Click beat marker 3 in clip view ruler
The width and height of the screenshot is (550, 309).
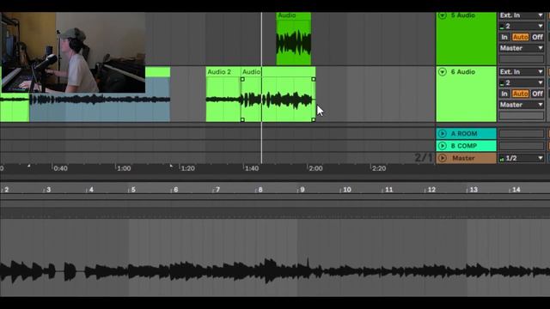tap(48, 190)
